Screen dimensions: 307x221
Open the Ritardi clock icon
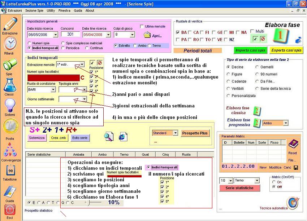coord(10,44)
